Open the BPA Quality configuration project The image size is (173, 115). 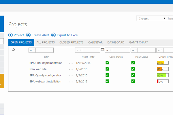click(46, 75)
